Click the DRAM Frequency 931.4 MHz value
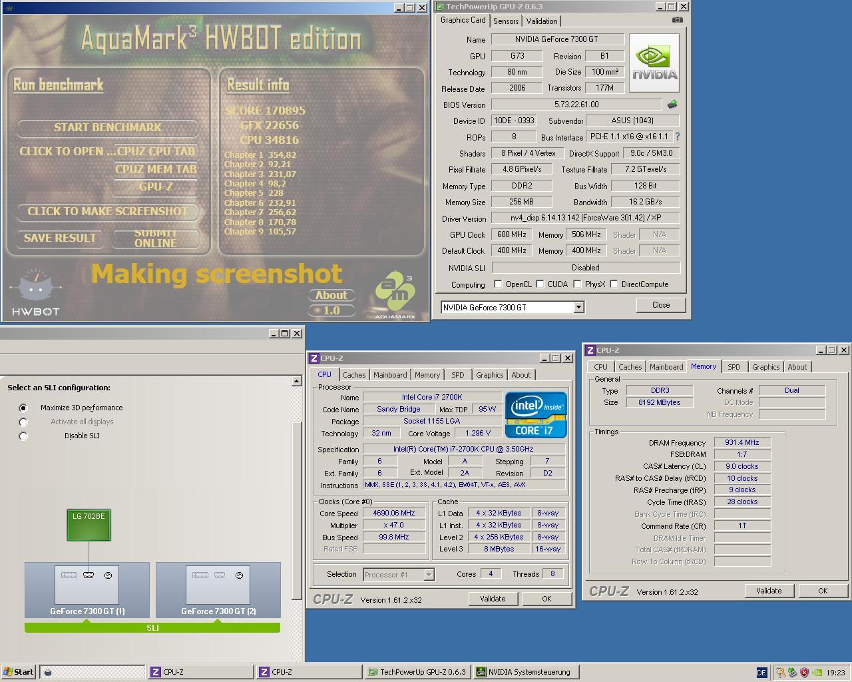Image resolution: width=852 pixels, height=682 pixels. coord(742,442)
